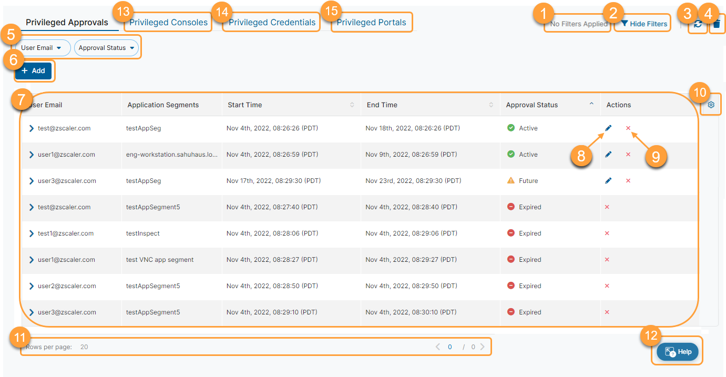The width and height of the screenshot is (726, 377).
Task: Open the Help widget button
Action: (x=678, y=352)
